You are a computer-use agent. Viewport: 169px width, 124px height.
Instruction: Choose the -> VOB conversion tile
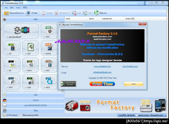tap(30, 82)
